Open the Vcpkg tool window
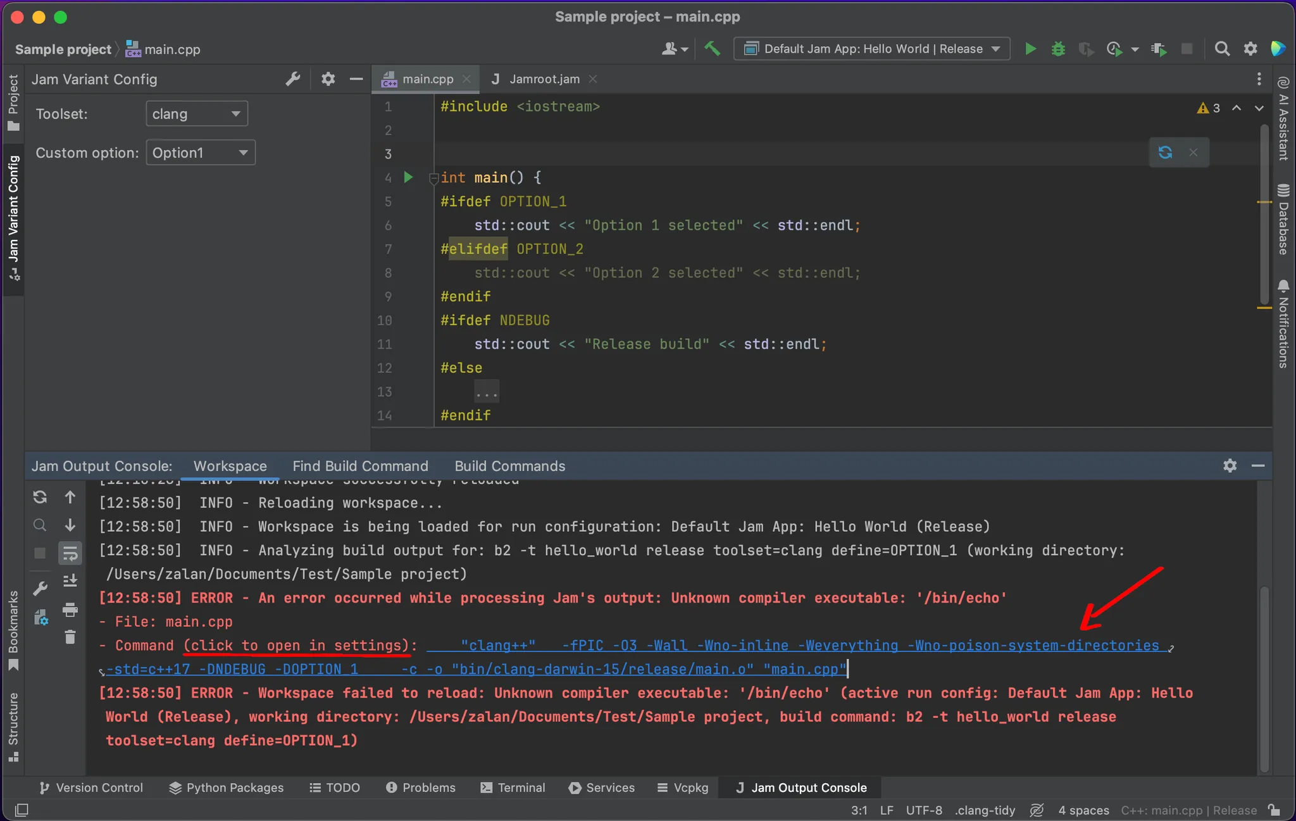1296x821 pixels. pyautogui.click(x=683, y=787)
